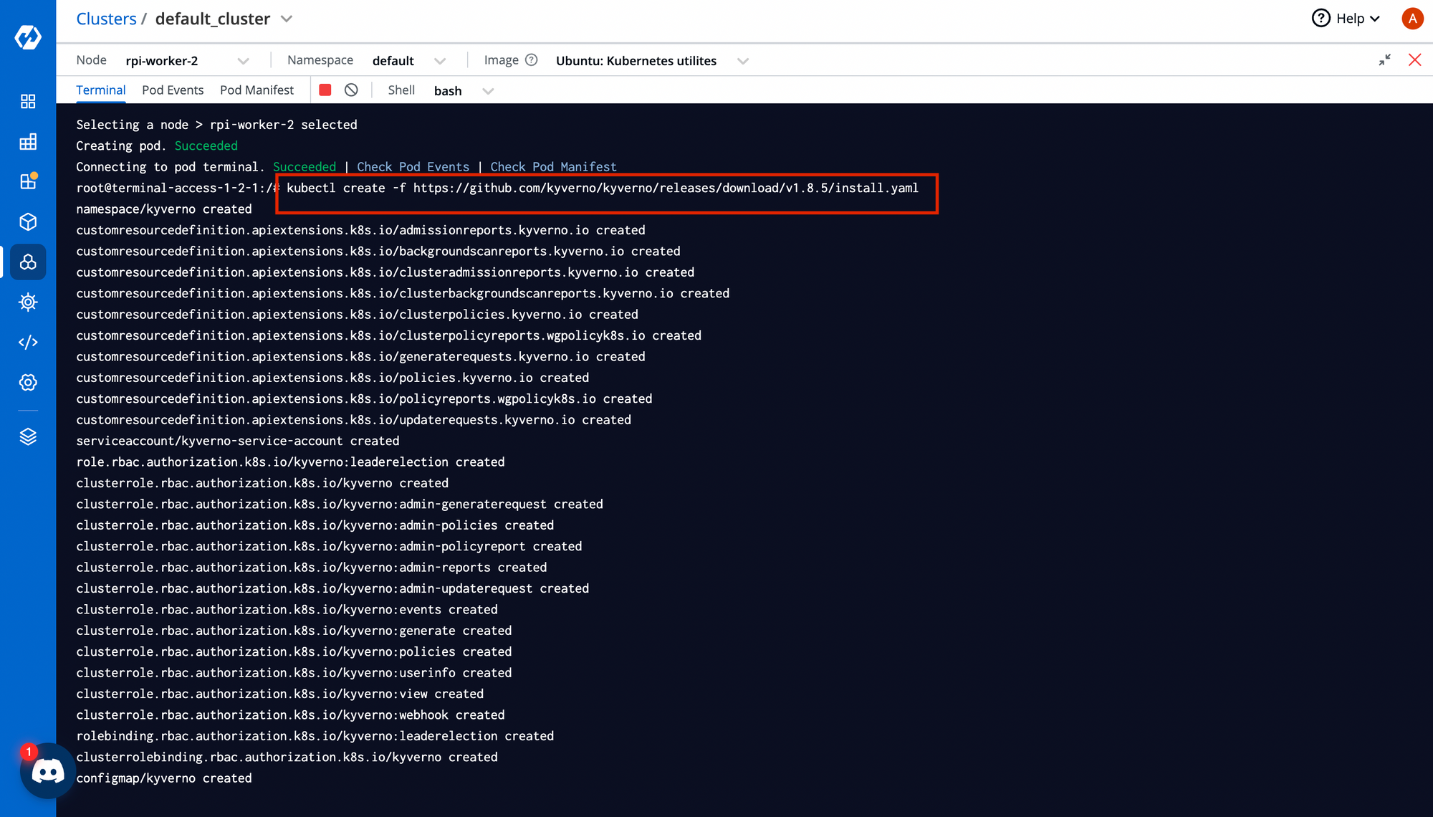Expand the Image dropdown Ubuntu Kubernetes utilities
Screen dimensions: 1433x817
[744, 61]
